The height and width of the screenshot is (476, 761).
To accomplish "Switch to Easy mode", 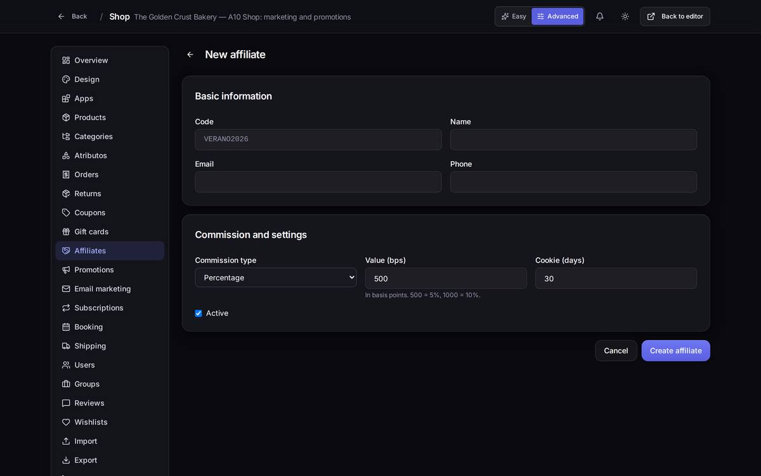I will [514, 17].
